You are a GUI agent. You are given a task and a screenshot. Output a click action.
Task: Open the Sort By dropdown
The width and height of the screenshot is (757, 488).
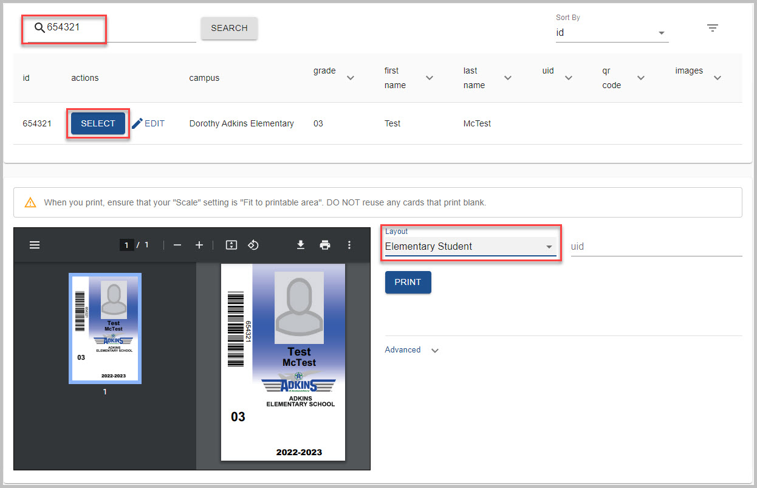611,33
